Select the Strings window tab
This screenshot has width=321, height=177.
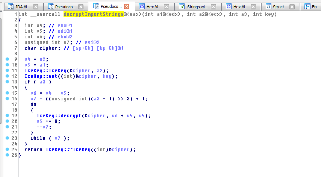click(197, 7)
